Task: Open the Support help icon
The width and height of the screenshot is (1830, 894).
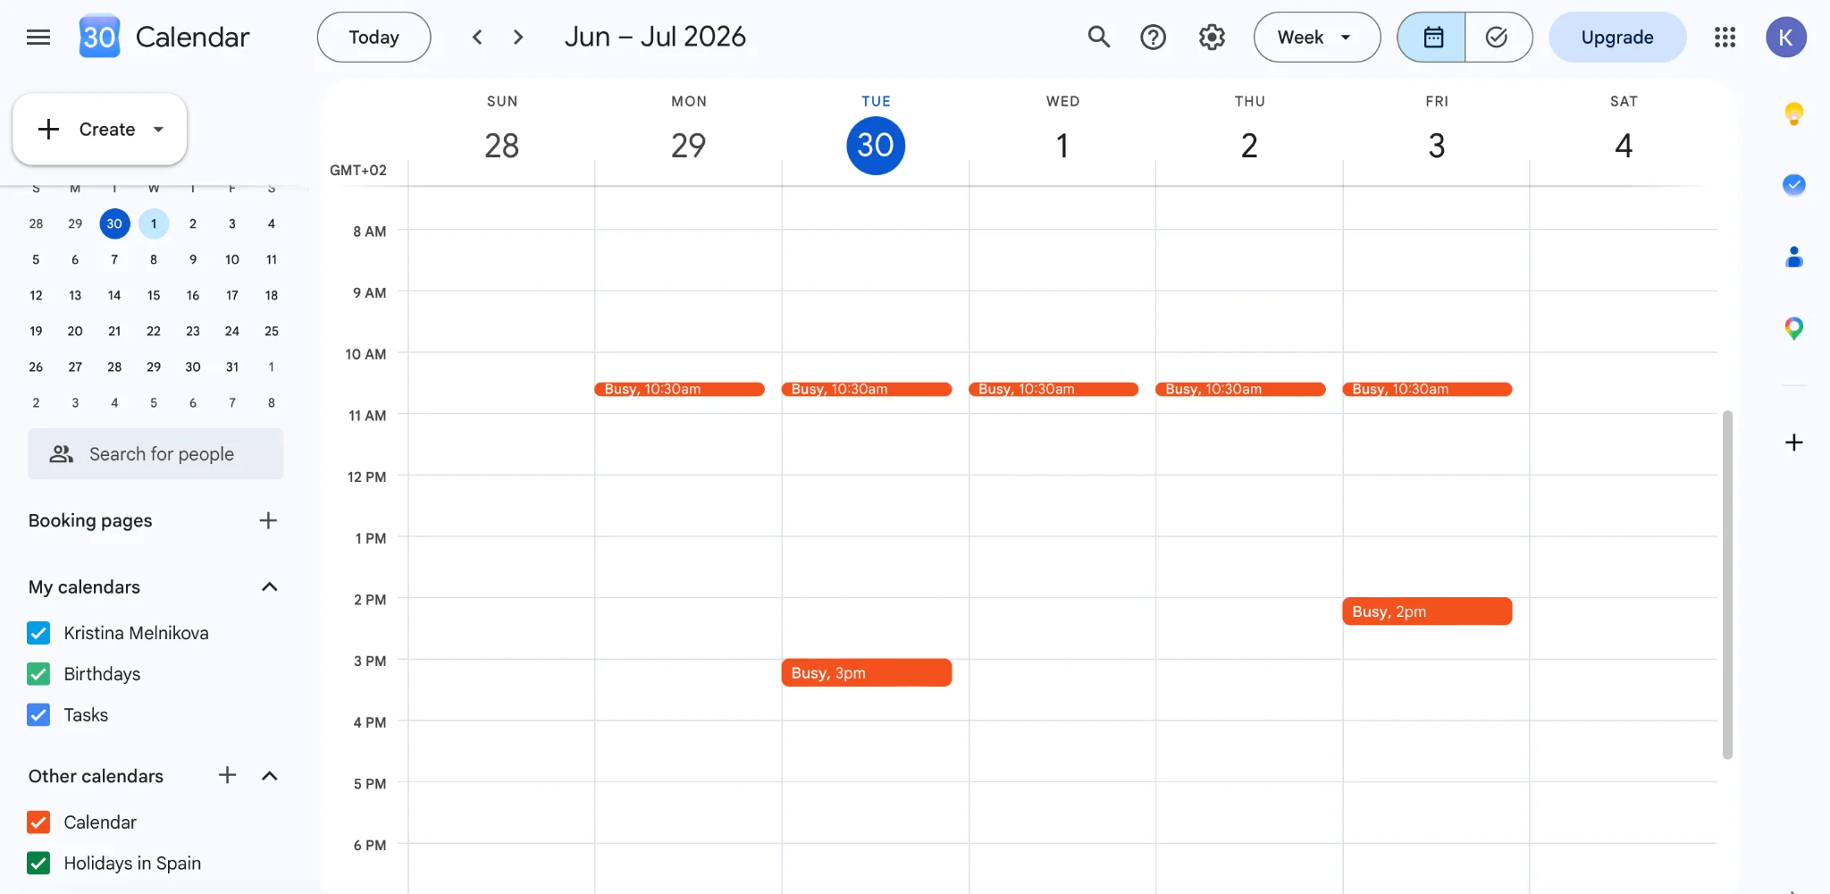Action: pos(1154,38)
